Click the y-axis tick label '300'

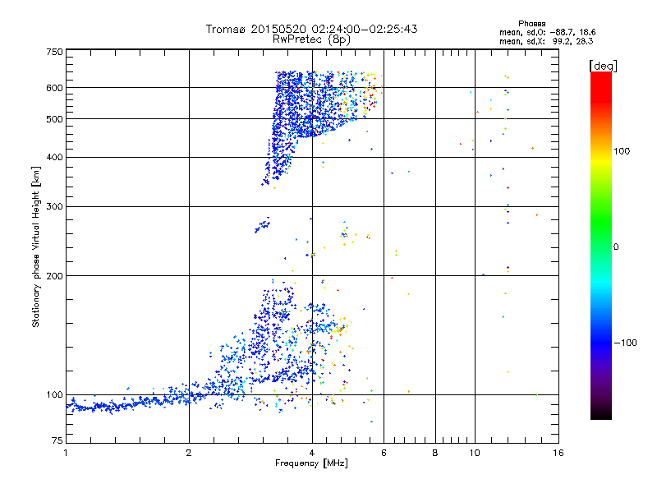click(54, 207)
